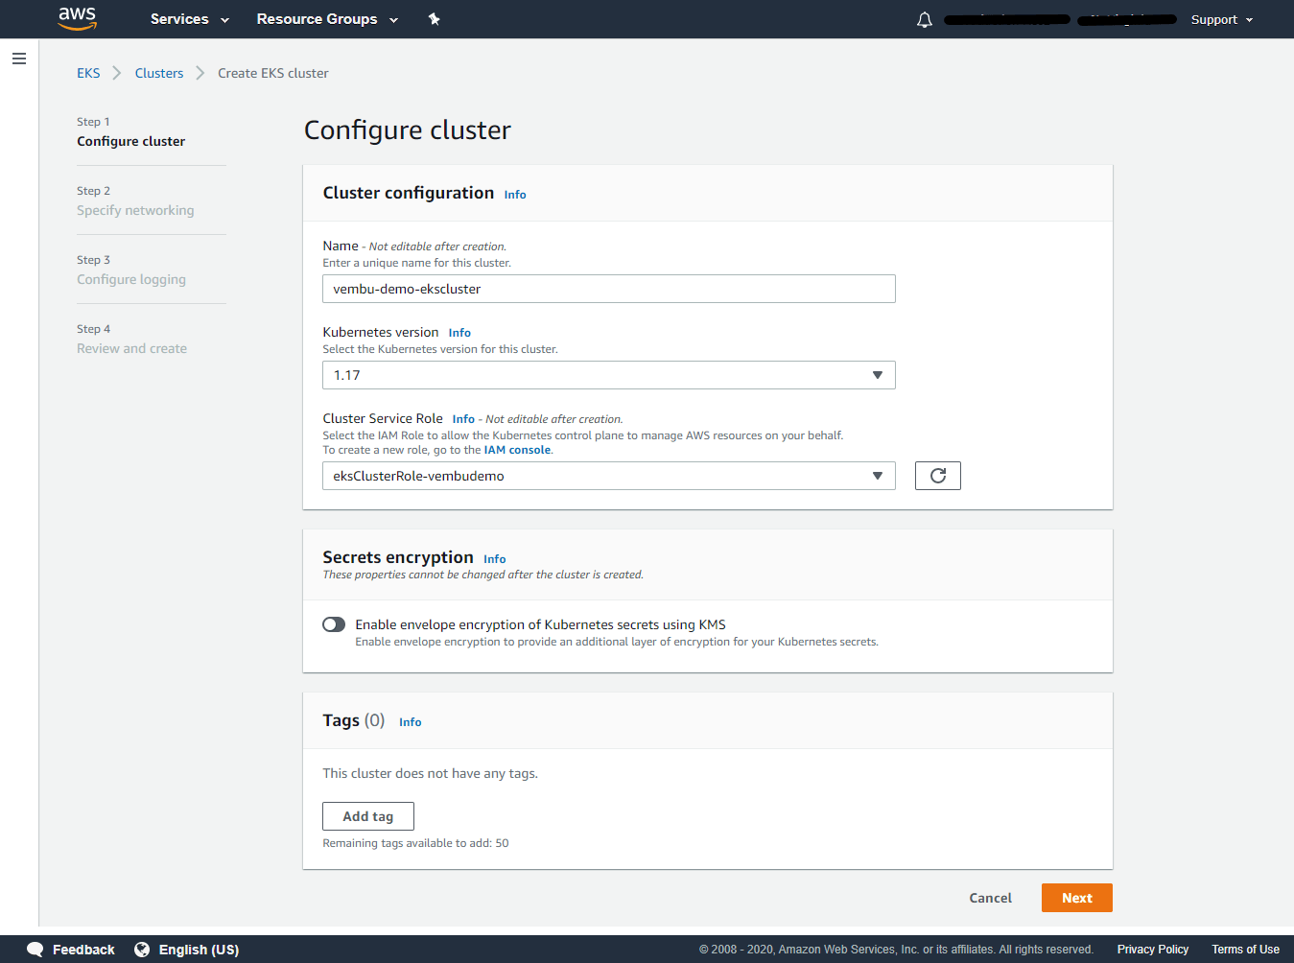Click the AWS logo home icon

(78, 18)
